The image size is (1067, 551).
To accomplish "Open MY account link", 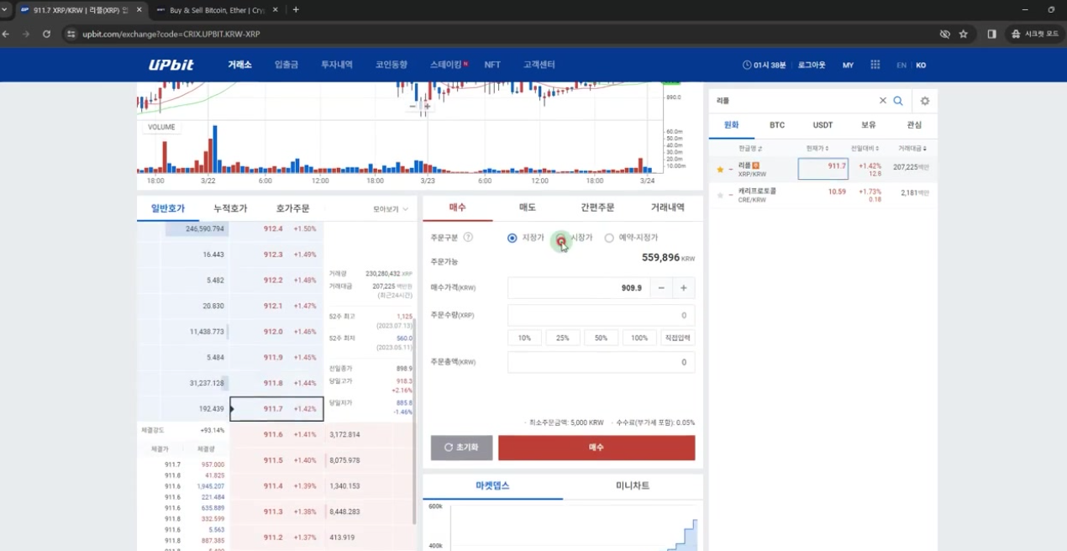I will [848, 65].
